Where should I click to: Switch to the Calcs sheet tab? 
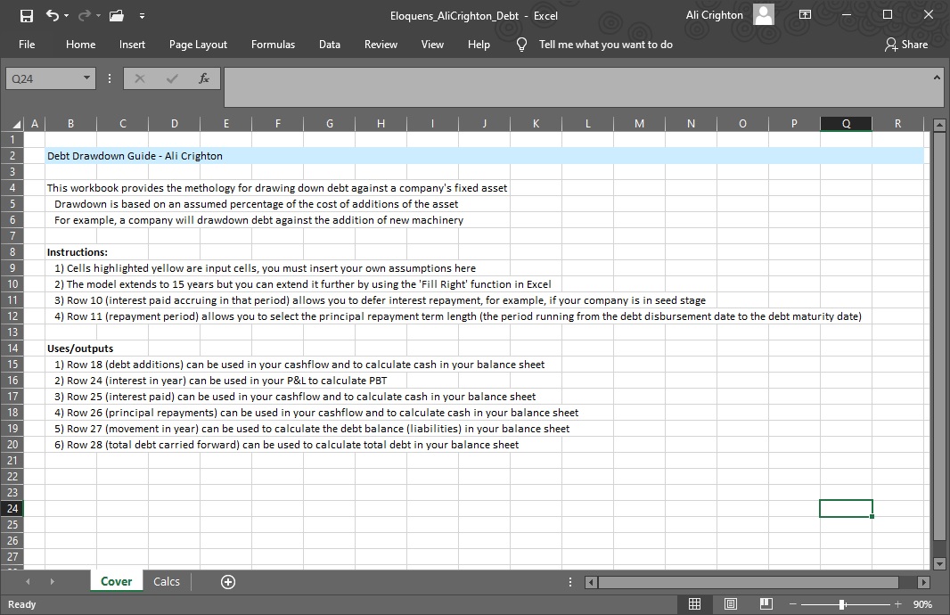167,582
